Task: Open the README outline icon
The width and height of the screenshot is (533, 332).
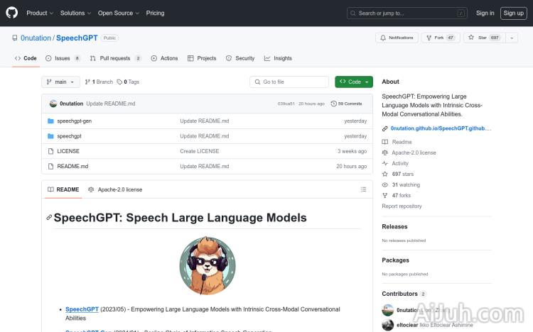Action: coord(363,189)
